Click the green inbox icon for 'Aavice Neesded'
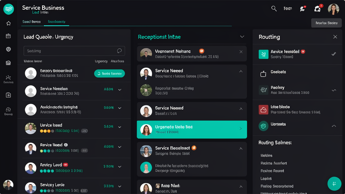Image resolution: width=345 pixels, height=194 pixels. [x=263, y=54]
